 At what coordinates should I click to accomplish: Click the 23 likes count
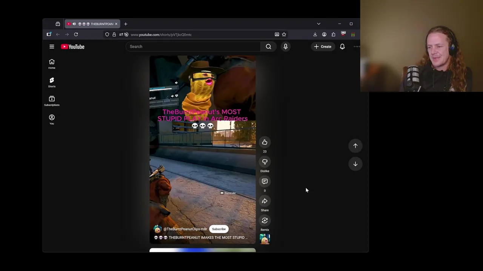click(x=265, y=151)
